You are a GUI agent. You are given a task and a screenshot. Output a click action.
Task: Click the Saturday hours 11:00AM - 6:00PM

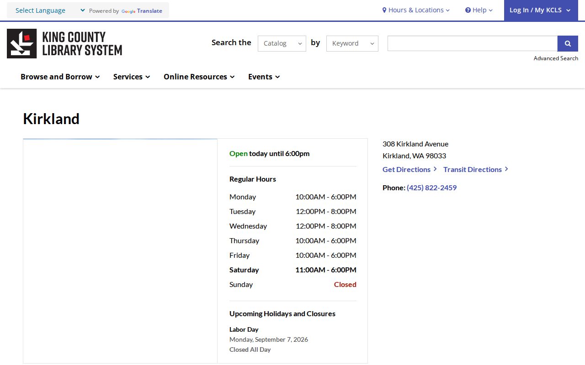[326, 270]
